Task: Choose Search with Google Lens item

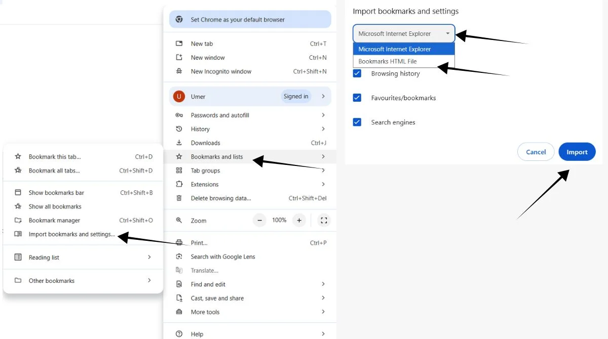Action: point(250,257)
